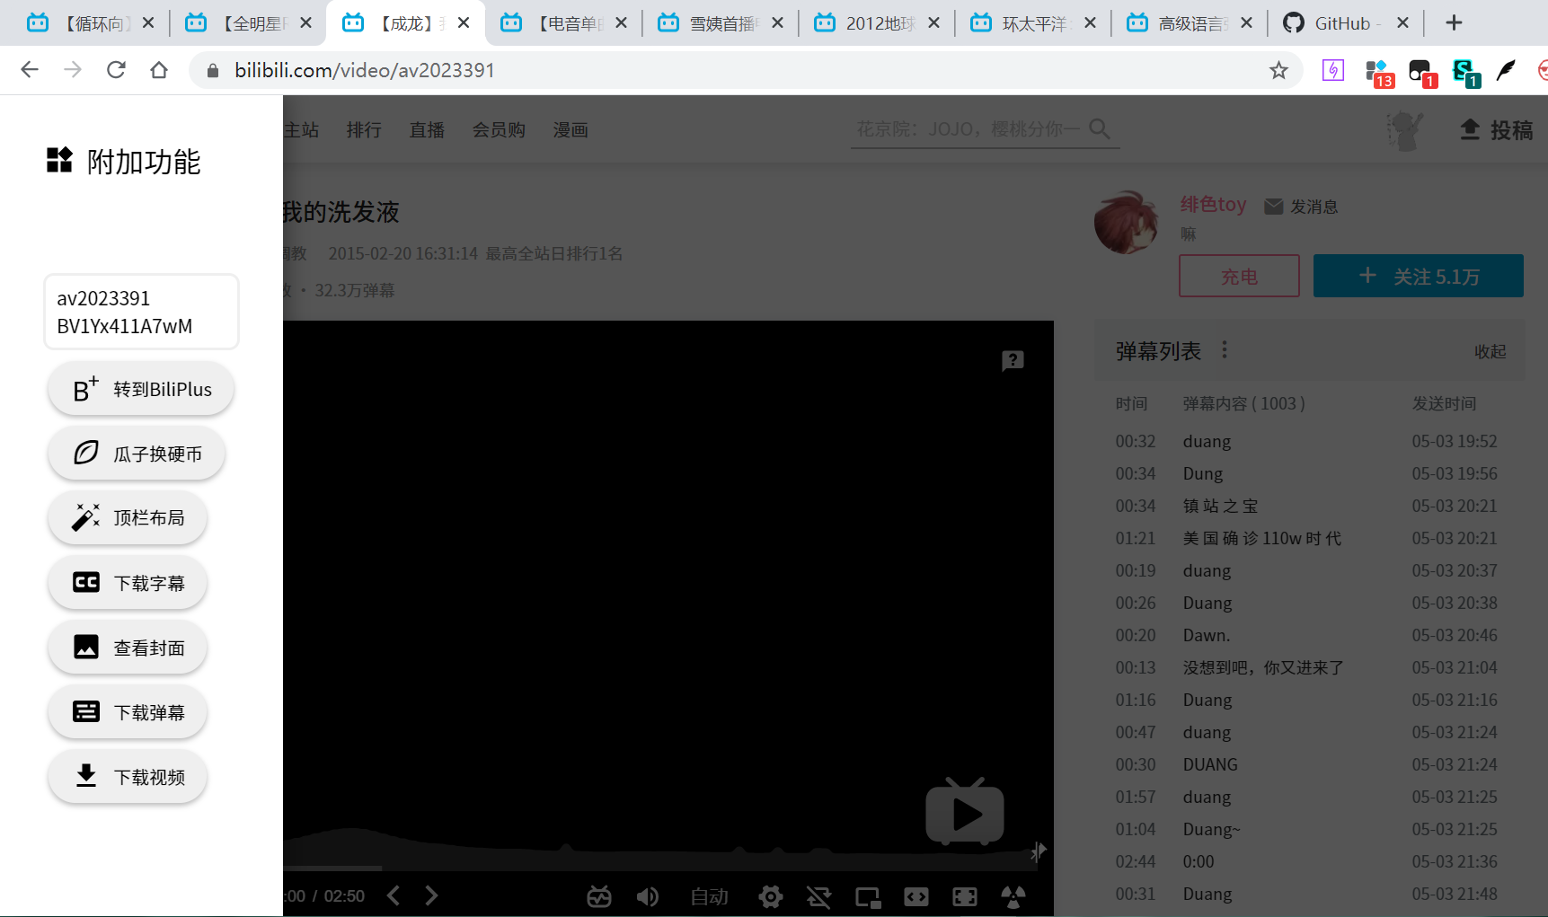Activate the mini player (picture-in-picture) icon
The height and width of the screenshot is (917, 1548).
[867, 895]
